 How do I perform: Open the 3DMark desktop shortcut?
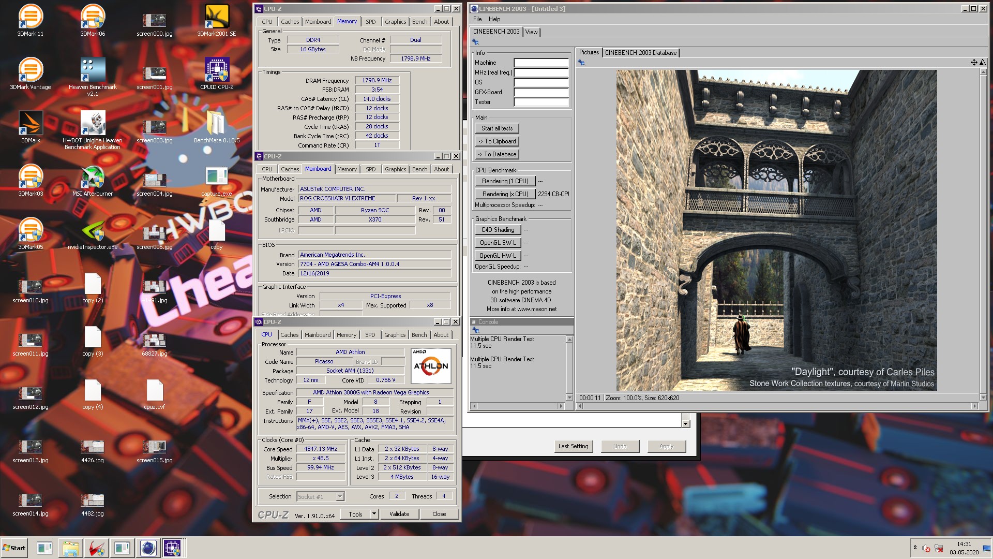coord(31,127)
